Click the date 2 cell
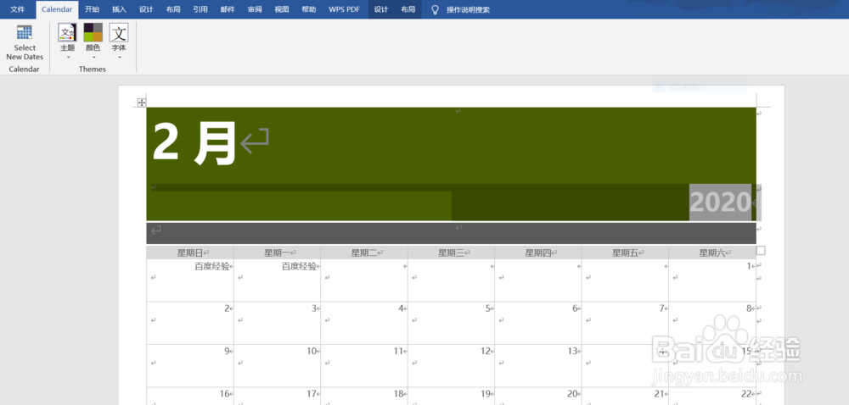Viewport: 849px width, 405px height. (190, 323)
